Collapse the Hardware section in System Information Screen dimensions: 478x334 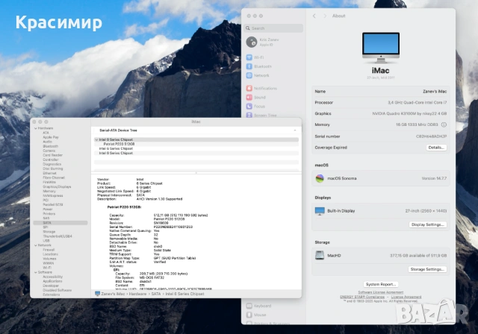(x=36, y=128)
